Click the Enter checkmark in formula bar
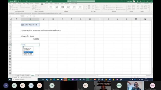Screen dimensions: 161x90 coord(28,16)
